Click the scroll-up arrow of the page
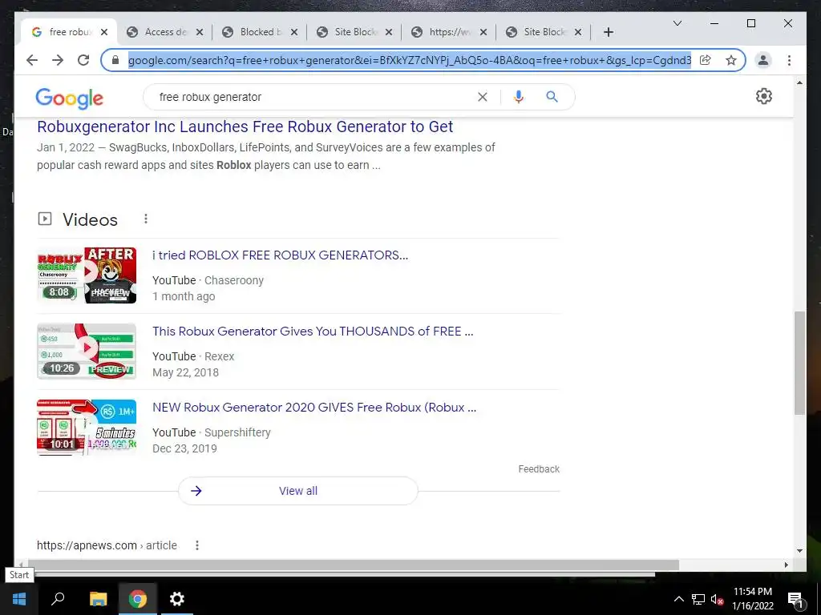 (x=799, y=82)
